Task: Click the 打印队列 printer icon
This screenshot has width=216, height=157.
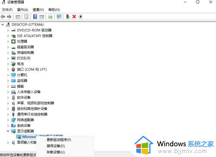Action: (x=13, y=58)
